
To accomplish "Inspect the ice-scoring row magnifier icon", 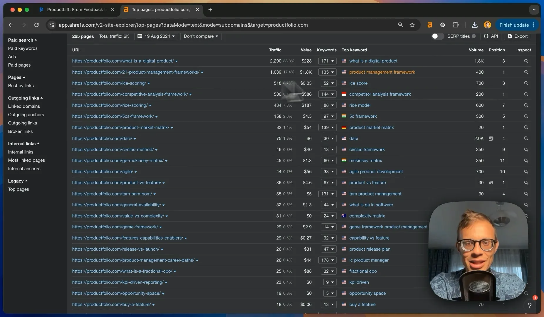I will (526, 83).
